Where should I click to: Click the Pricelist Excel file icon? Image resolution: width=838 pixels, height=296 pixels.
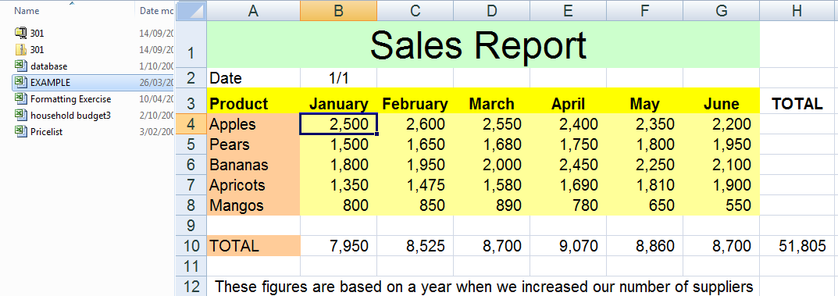coord(20,131)
